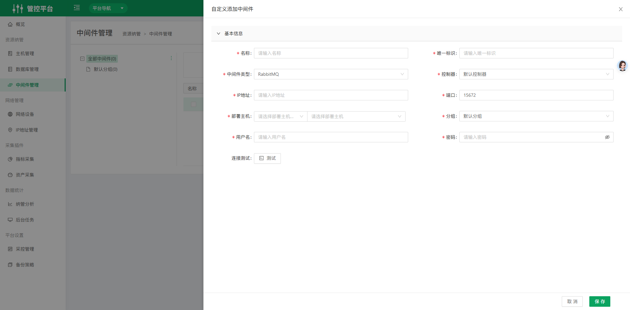This screenshot has width=630, height=310.
Task: Collapse the 基本信息 section
Action: [x=219, y=33]
